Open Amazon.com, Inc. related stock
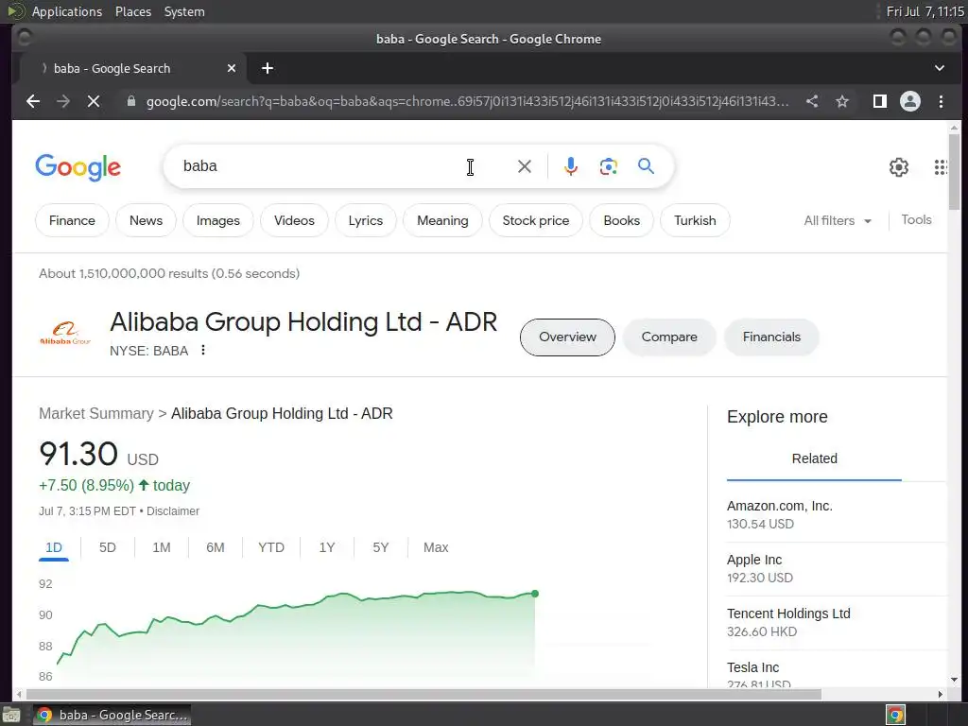This screenshot has width=968, height=726. click(x=837, y=515)
